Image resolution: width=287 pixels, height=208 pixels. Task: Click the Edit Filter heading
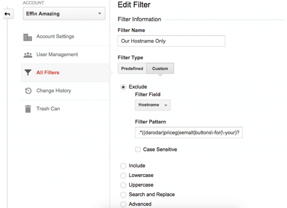(134, 5)
